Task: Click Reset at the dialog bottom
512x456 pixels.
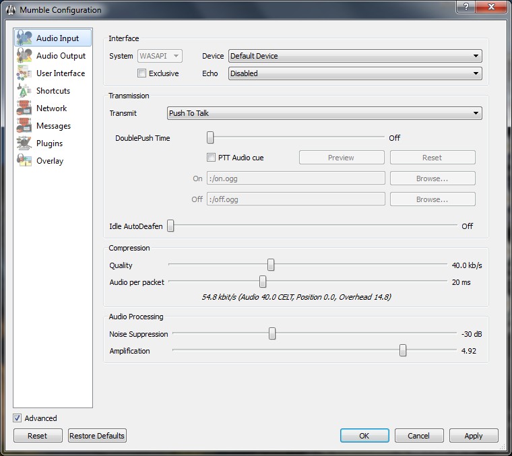Action: click(38, 435)
